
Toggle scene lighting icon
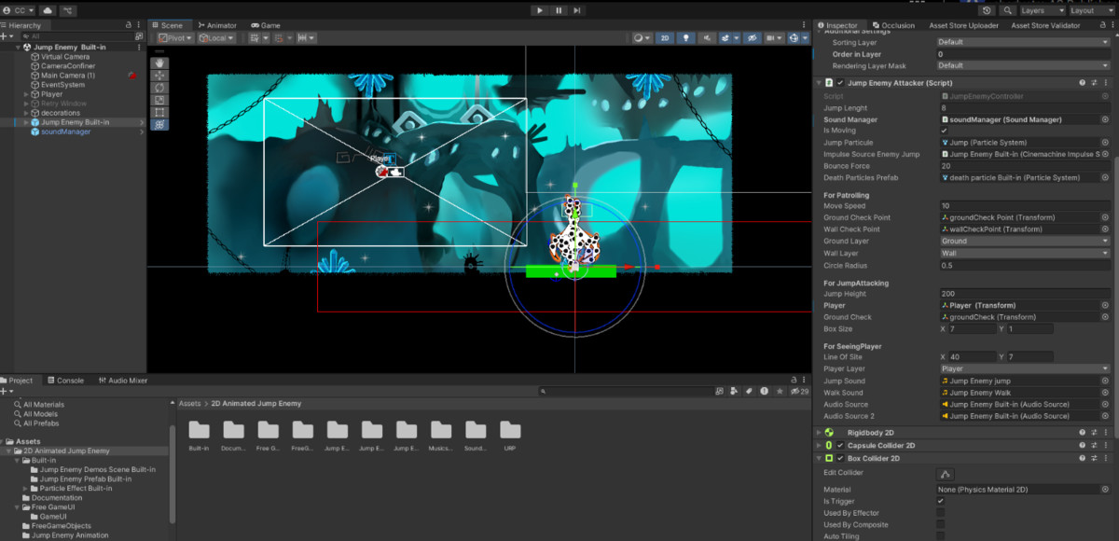point(686,38)
